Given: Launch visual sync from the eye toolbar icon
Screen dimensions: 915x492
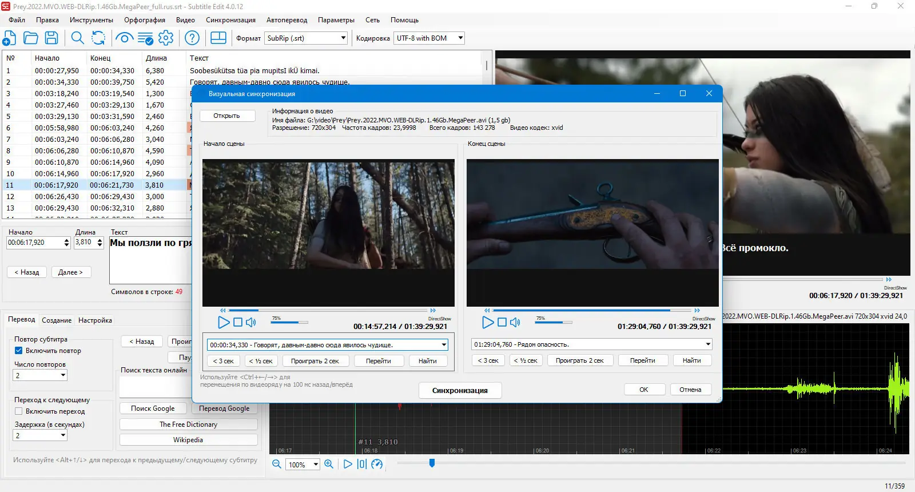Looking at the screenshot, I should click(x=124, y=38).
